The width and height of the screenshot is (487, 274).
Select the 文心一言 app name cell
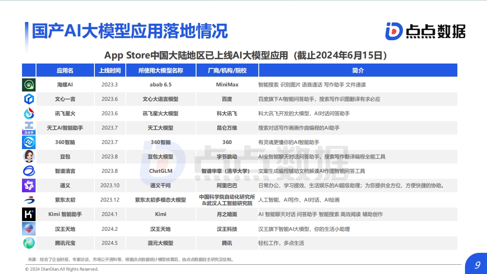point(65,99)
